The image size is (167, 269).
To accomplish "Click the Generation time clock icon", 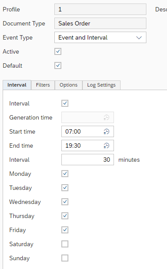I will [x=107, y=117].
